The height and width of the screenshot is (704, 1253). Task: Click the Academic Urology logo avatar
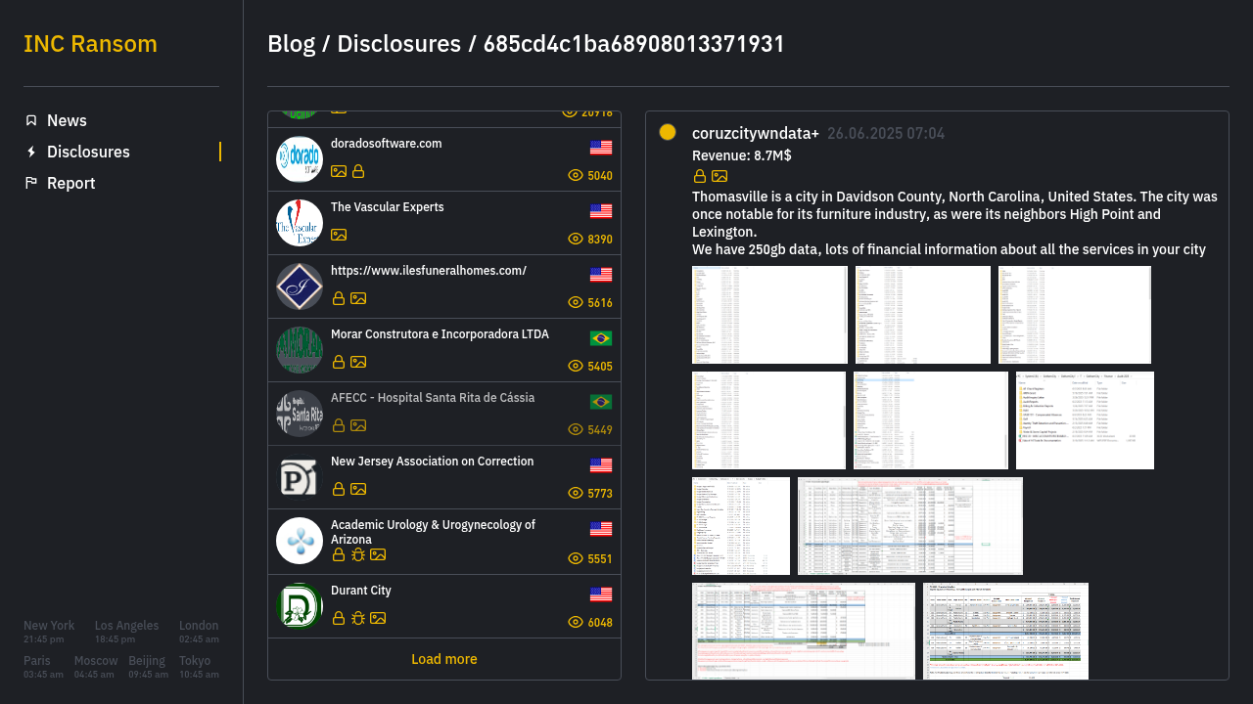pyautogui.click(x=300, y=541)
